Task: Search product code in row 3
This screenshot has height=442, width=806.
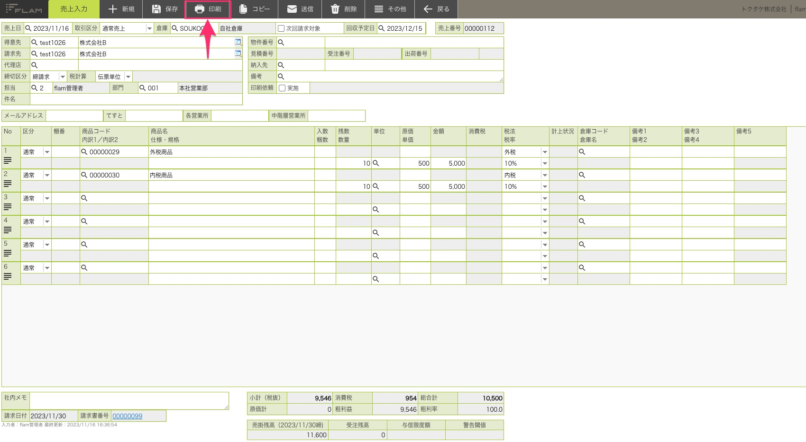Action: tap(84, 198)
